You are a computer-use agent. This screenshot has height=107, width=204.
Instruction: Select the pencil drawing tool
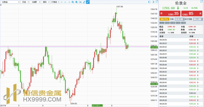(x=84, y=2)
